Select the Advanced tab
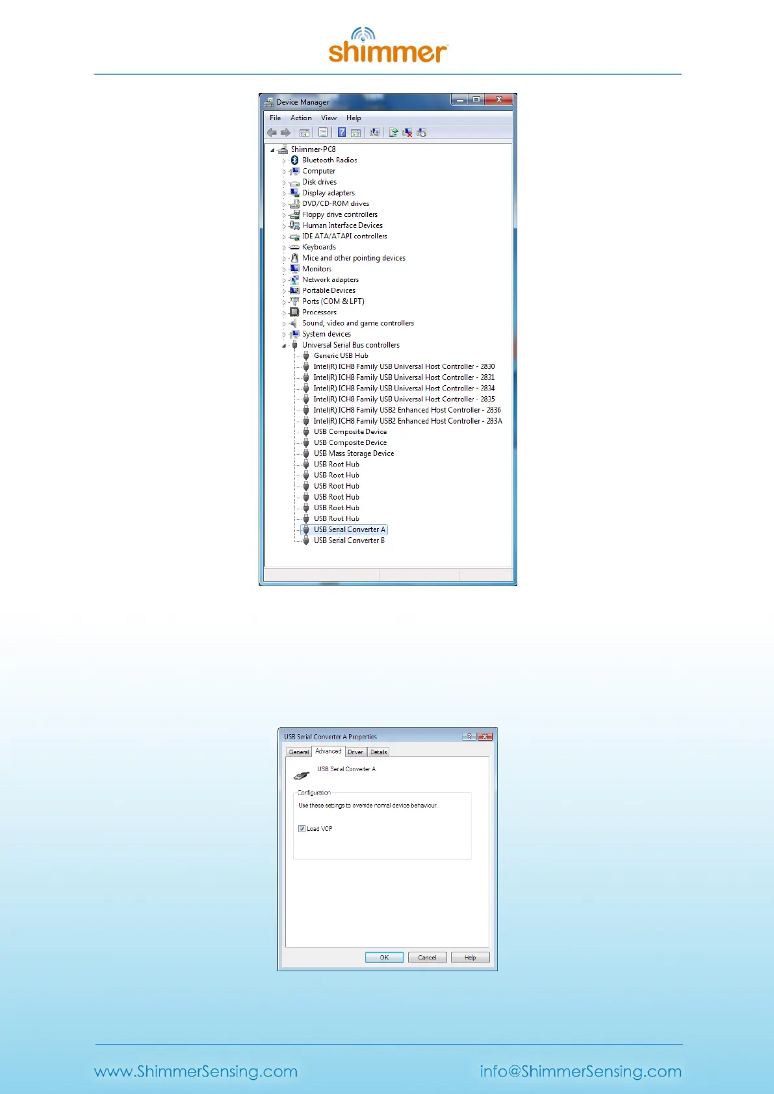Screen dimensions: 774x1094 point(328,751)
